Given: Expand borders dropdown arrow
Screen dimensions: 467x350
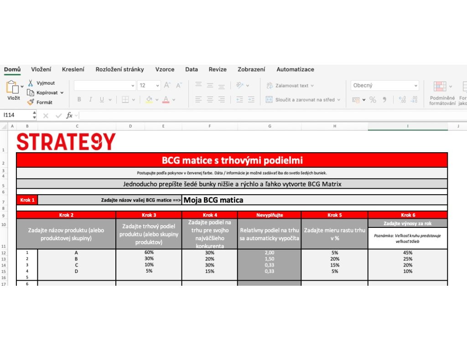Looking at the screenshot, I should [134, 100].
